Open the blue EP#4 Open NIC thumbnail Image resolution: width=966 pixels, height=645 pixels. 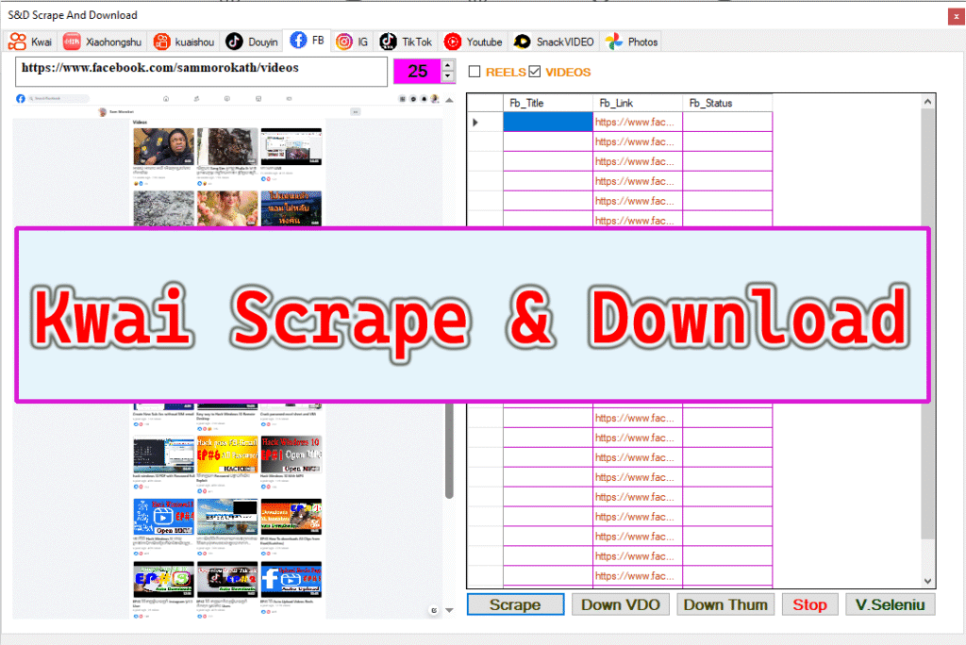click(x=164, y=517)
